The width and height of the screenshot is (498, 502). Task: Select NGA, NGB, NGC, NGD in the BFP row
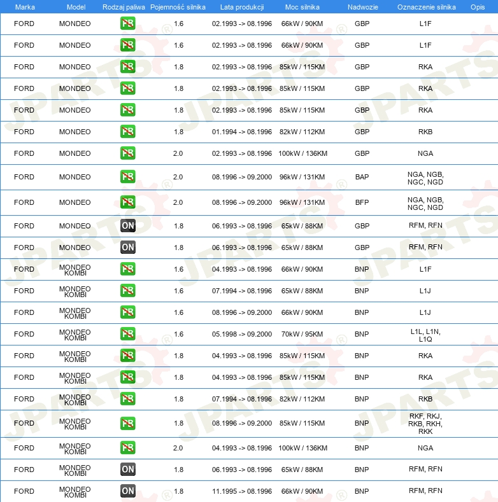[x=425, y=204]
